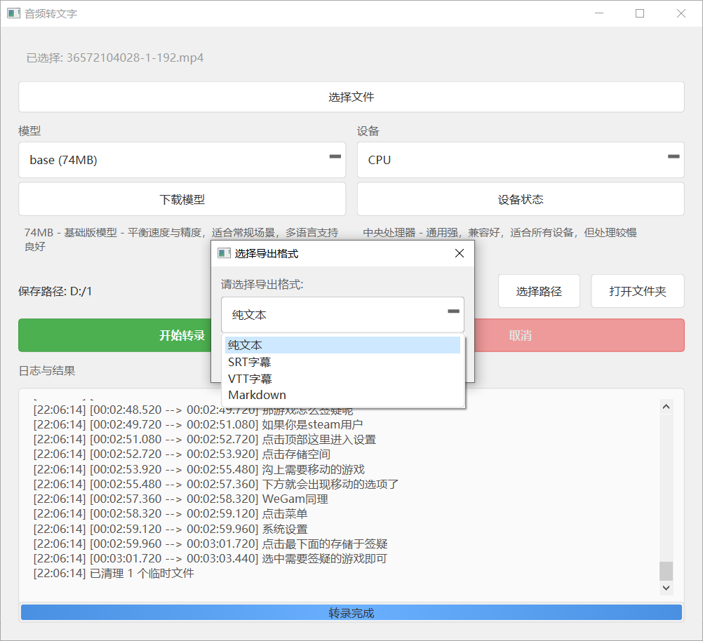This screenshot has height=641, width=703.
Task: Click the log line 点击菜单
Action: (170, 513)
